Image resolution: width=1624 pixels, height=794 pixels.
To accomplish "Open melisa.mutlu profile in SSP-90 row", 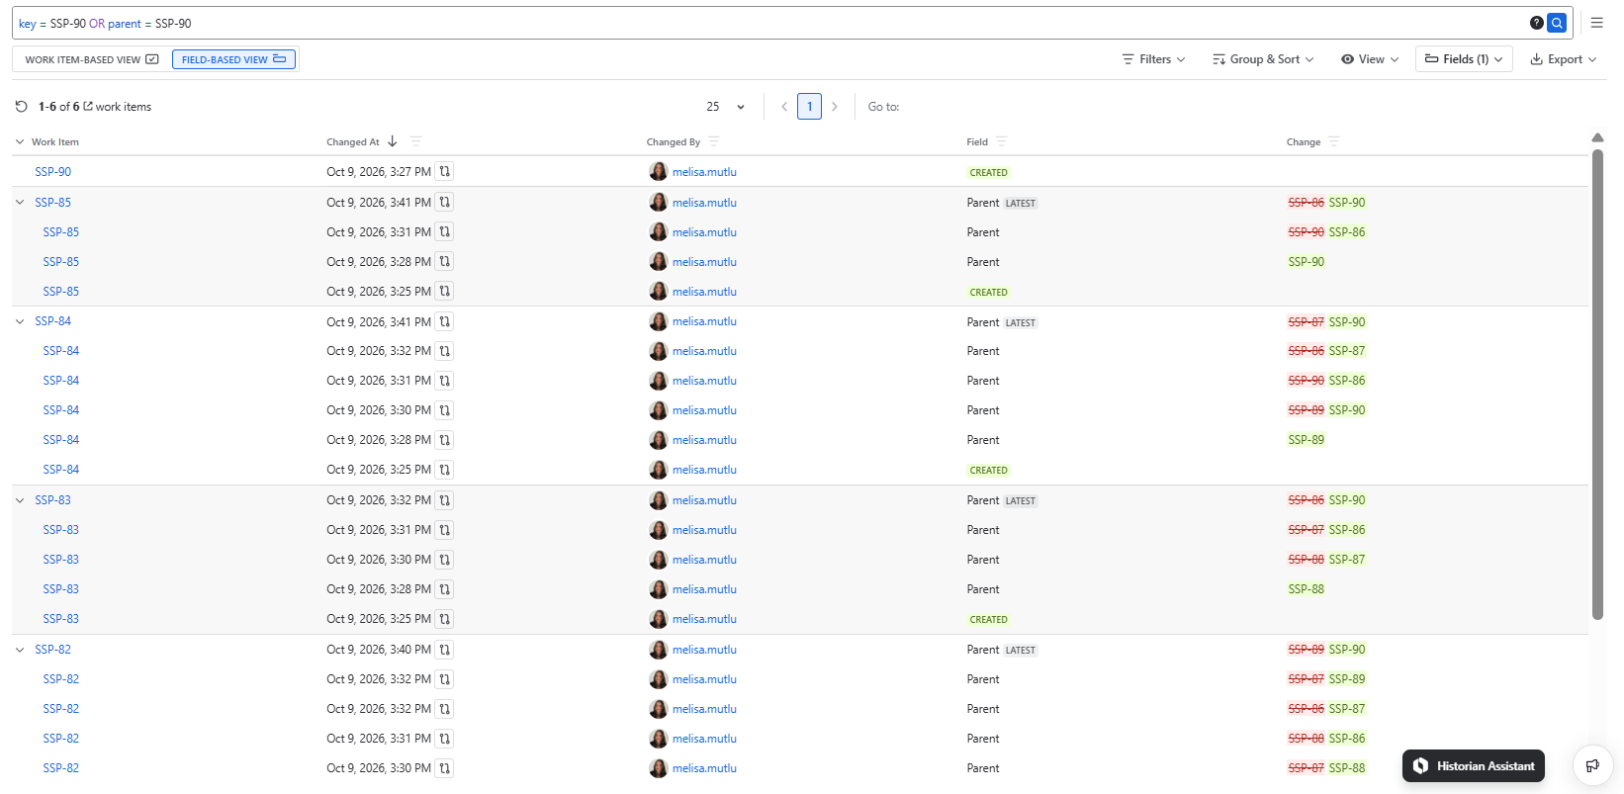I will [x=704, y=171].
